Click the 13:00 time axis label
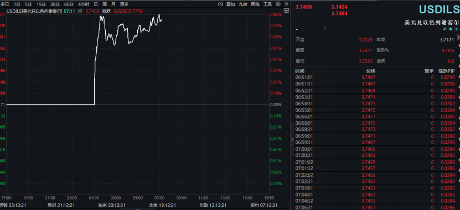The height and width of the screenshot is (210, 460). click(x=225, y=198)
